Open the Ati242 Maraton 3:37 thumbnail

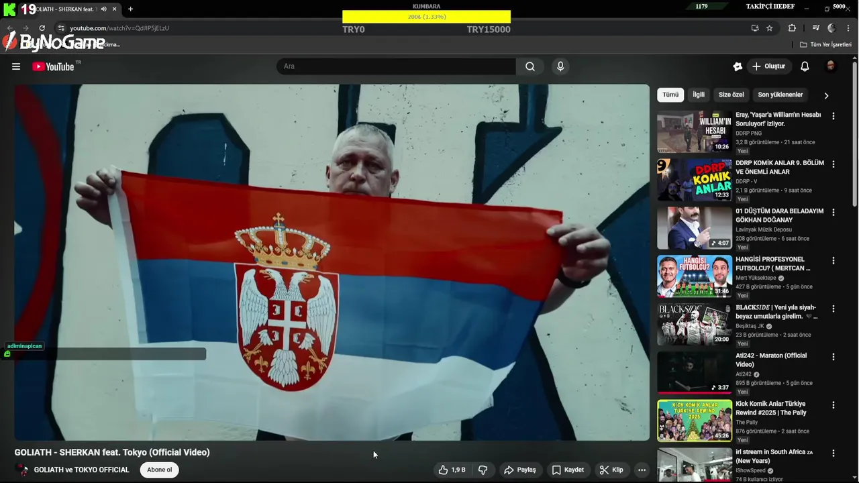695,372
